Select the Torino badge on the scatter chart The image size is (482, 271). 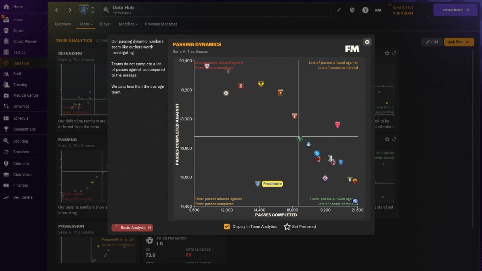[294, 116]
